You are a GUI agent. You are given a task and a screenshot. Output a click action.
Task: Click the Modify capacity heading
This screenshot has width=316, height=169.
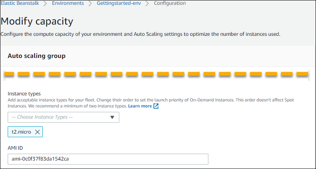click(37, 21)
